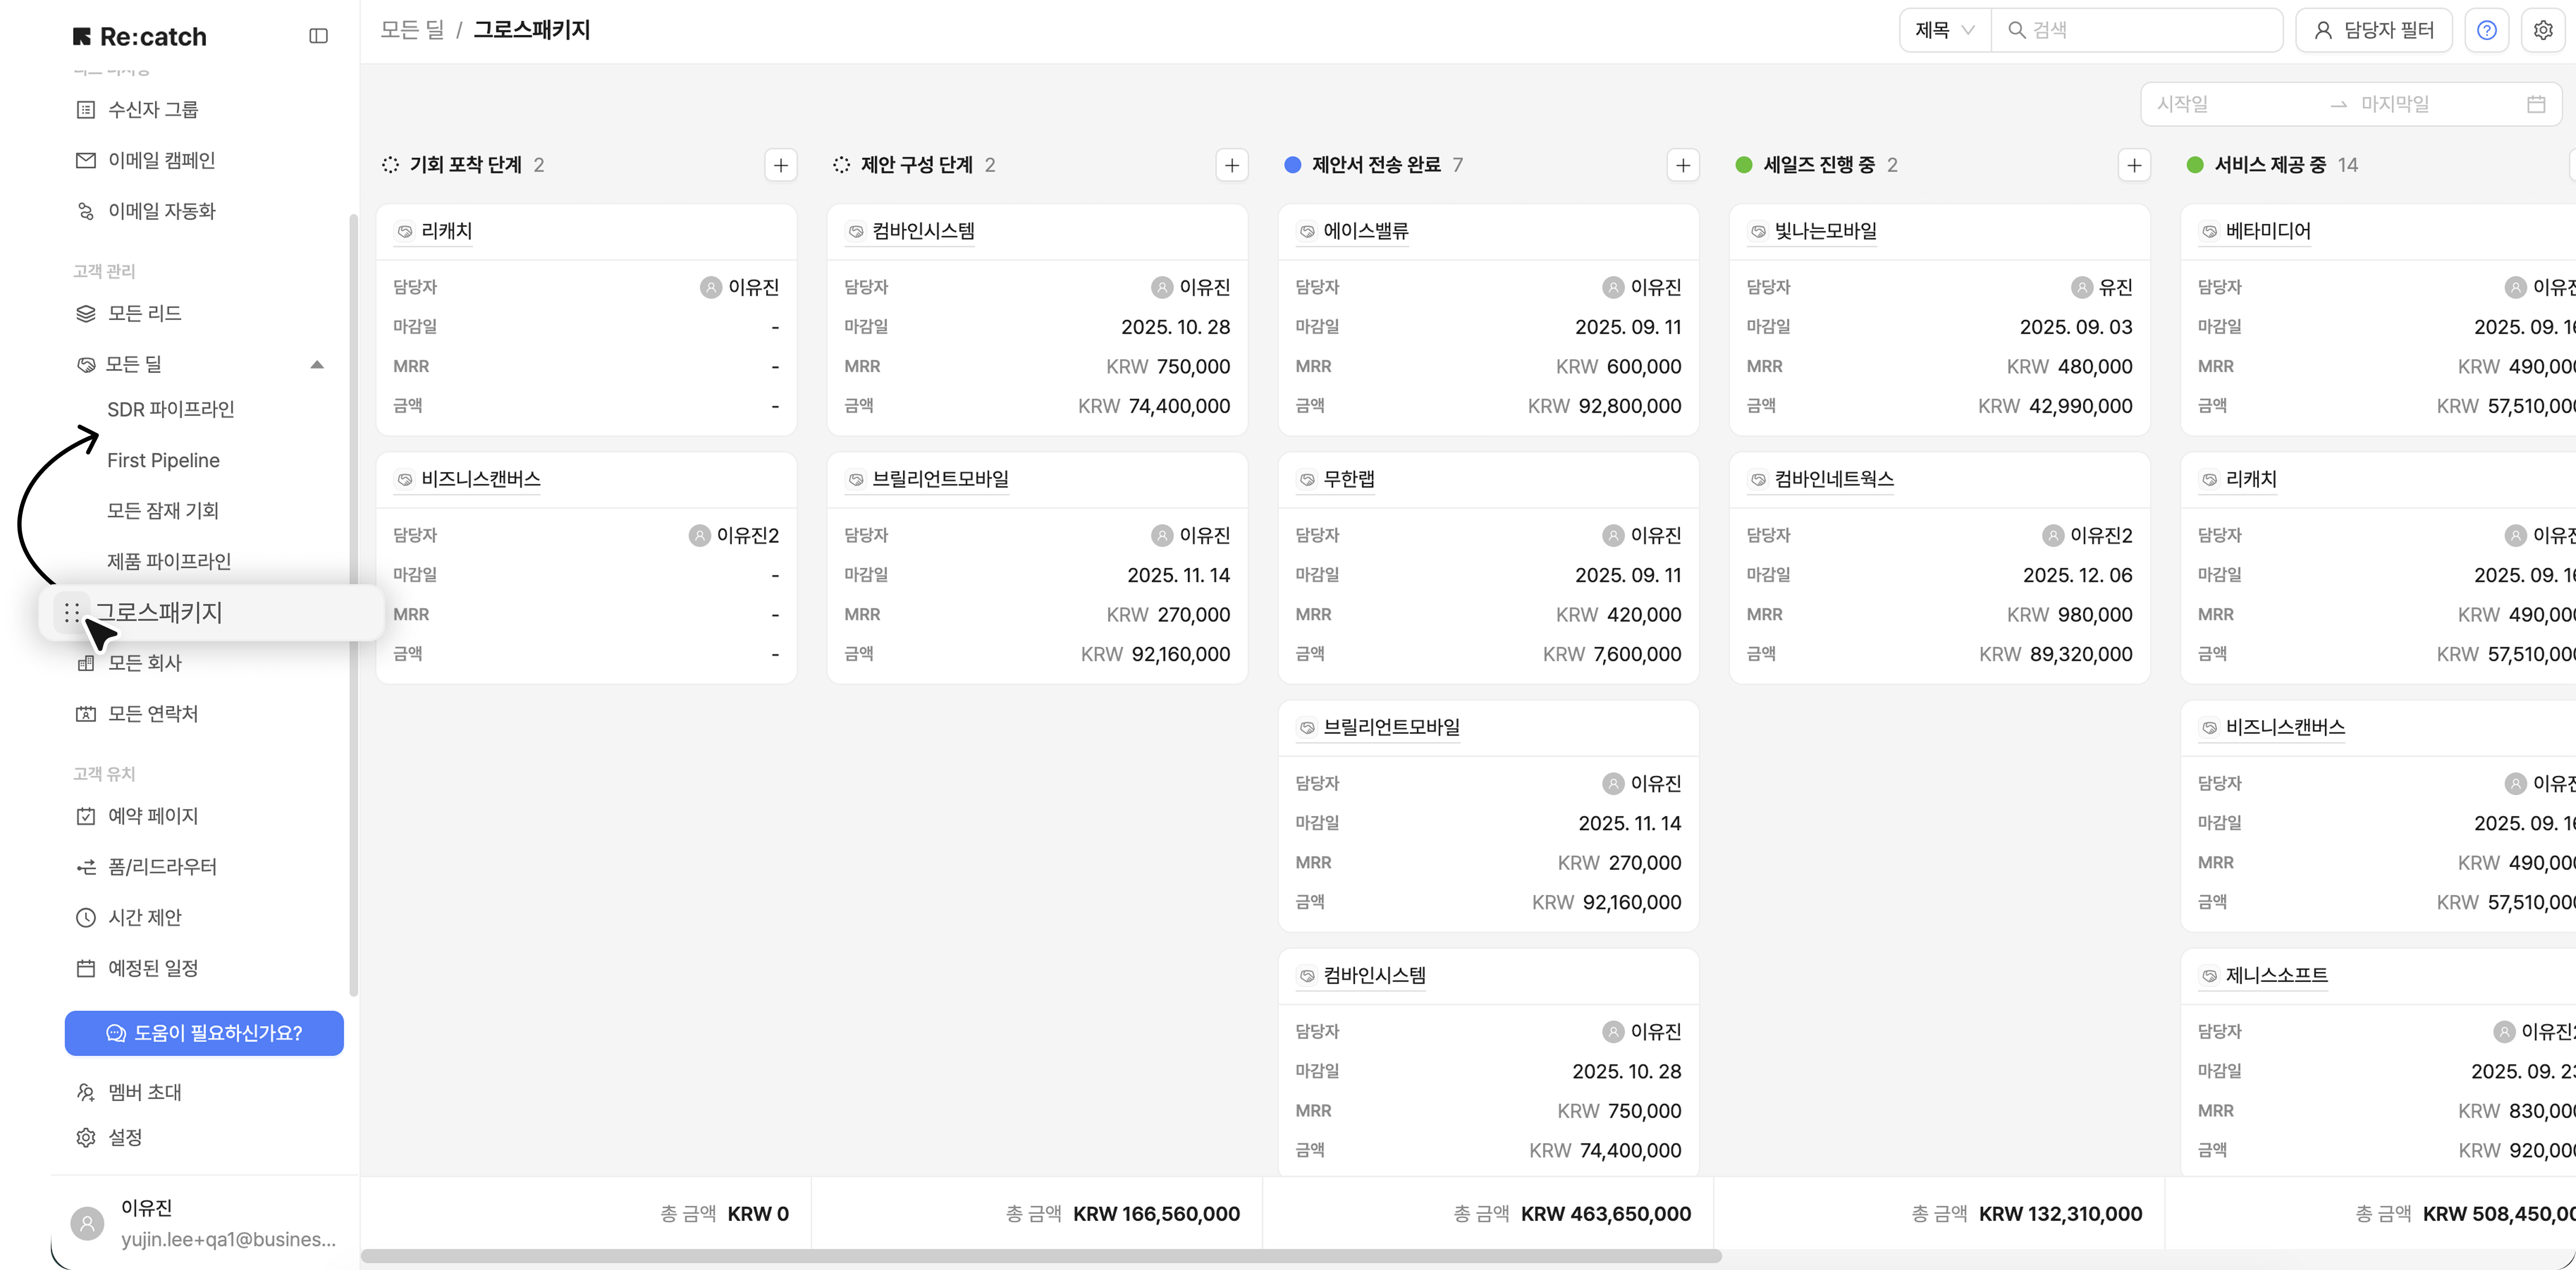Collapse the 모든 딜 pipeline list
Viewport: 2576px width, 1270px height.
(317, 364)
